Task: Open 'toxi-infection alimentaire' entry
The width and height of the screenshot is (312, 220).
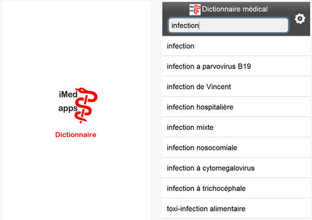Action: point(236,209)
